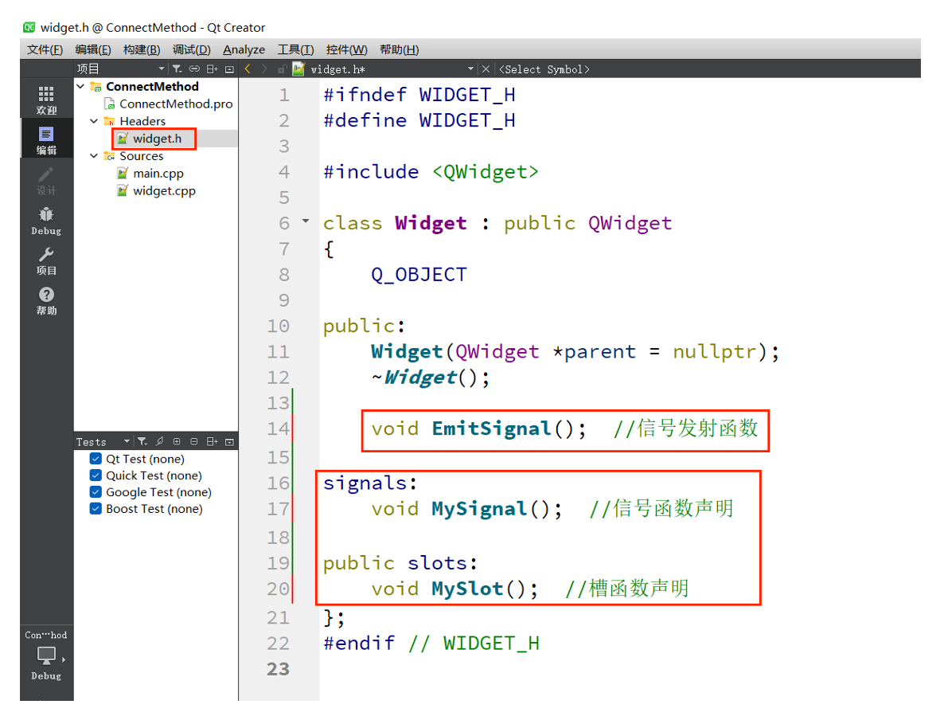
Task: Click line number 14 in gutter
Action: point(278,428)
